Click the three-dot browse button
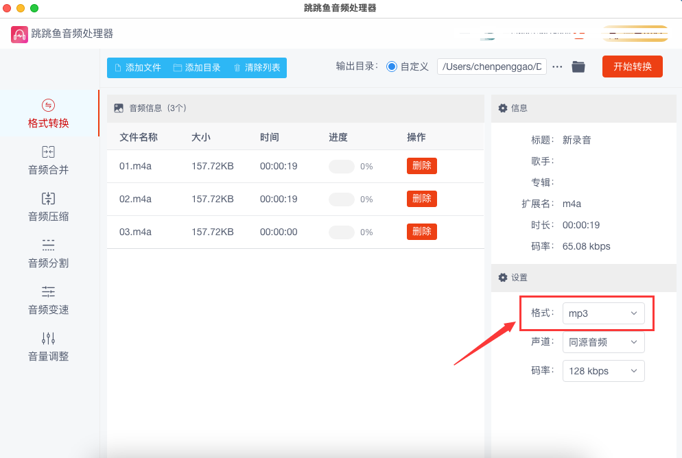This screenshot has height=458, width=682. point(557,67)
